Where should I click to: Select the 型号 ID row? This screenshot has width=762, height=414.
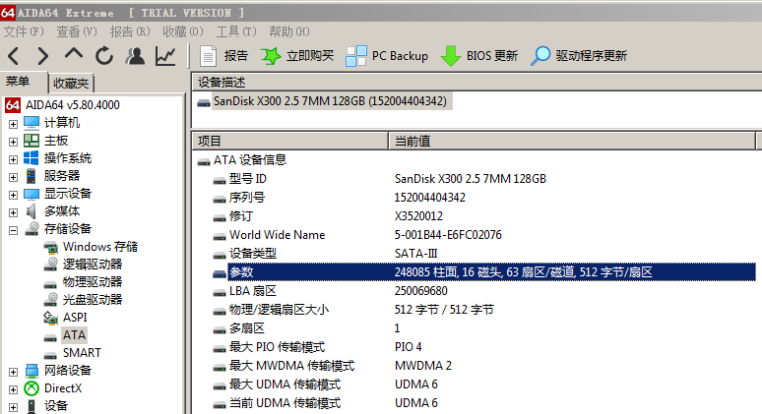484,179
